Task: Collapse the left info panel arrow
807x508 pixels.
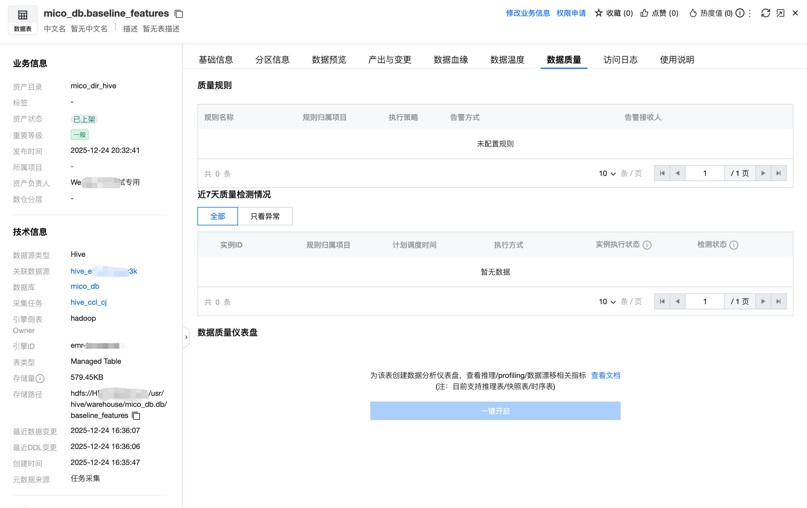Action: [186, 337]
